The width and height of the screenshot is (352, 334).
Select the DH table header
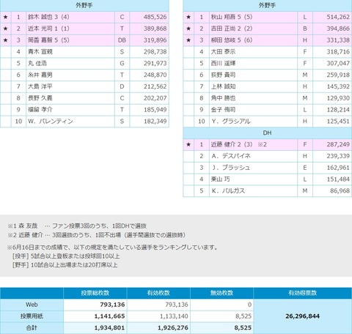(x=268, y=133)
